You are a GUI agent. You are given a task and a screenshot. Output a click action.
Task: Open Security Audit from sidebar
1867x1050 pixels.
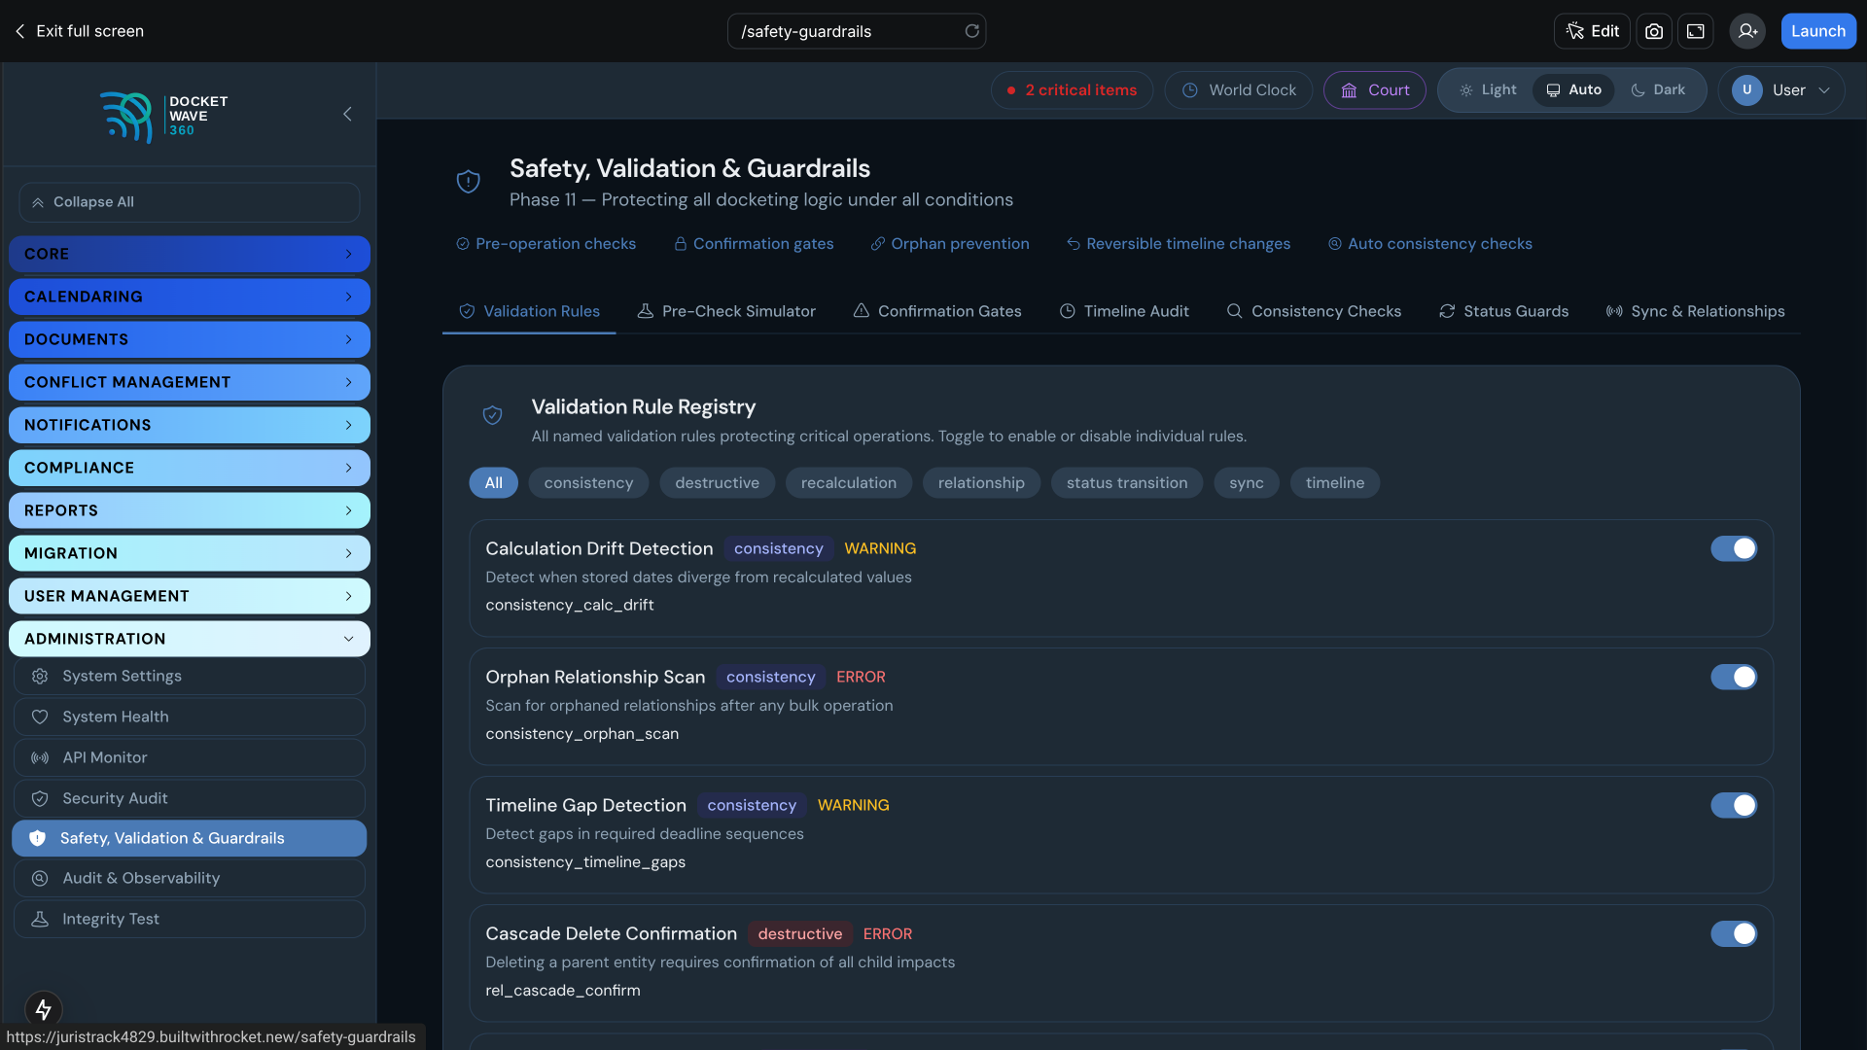[190, 798]
